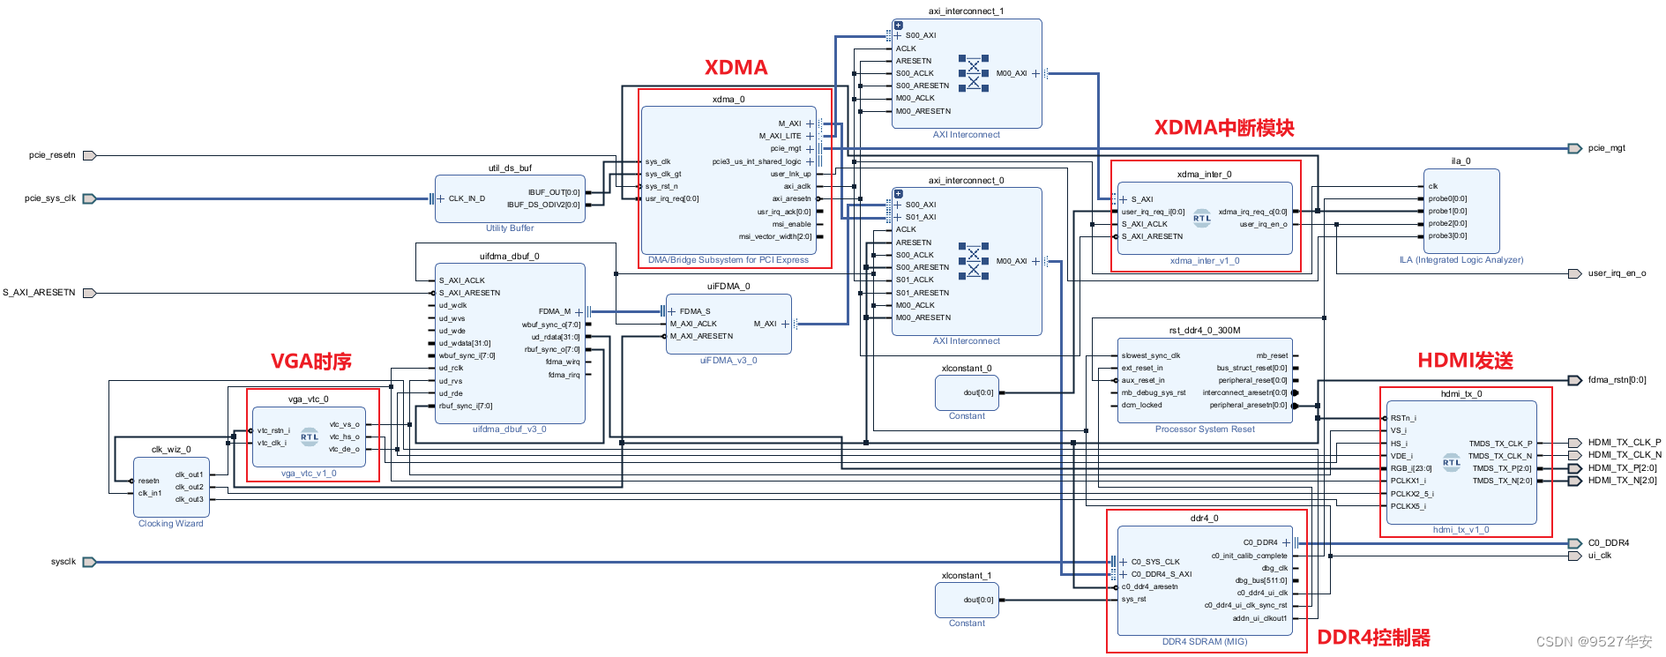The height and width of the screenshot is (657, 1666).
Task: Click the 'Clocking Wizard' label
Action: (x=171, y=524)
